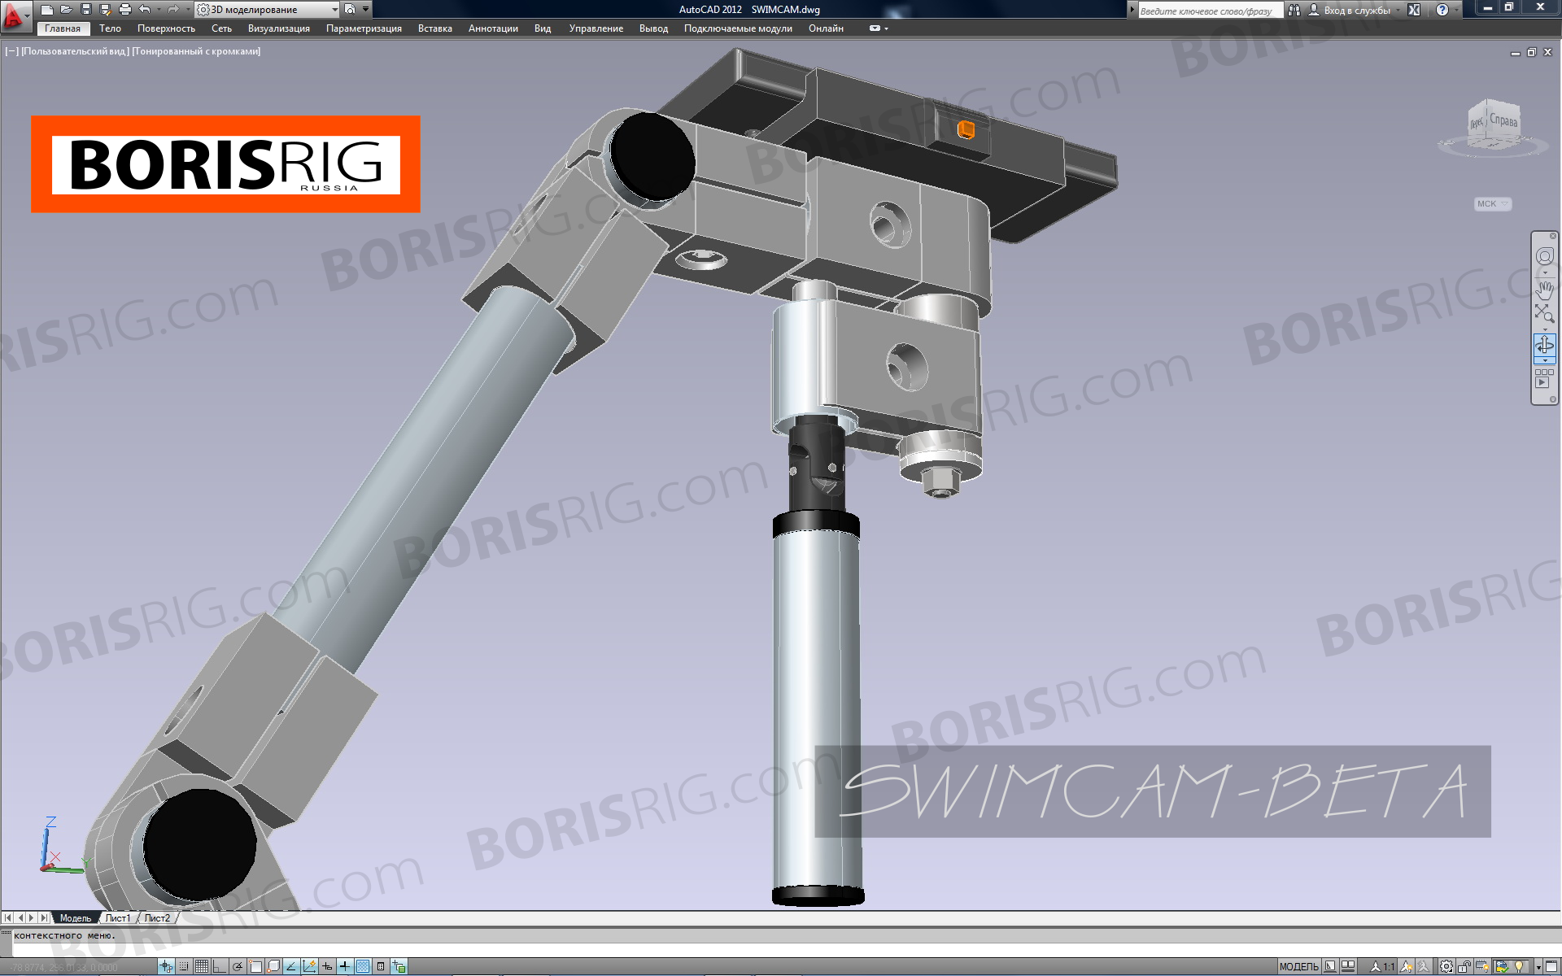The width and height of the screenshot is (1562, 976).
Task: Toggle Infer Constraints in status bar
Action: (x=166, y=966)
